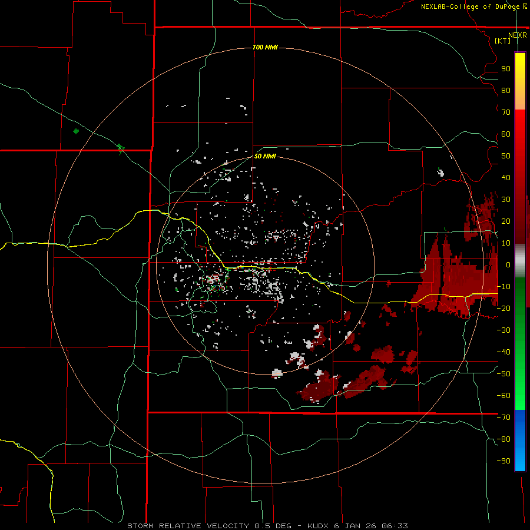The width and height of the screenshot is (530, 530).
Task: Select the 80 value on velocity scale
Action: coord(506,90)
